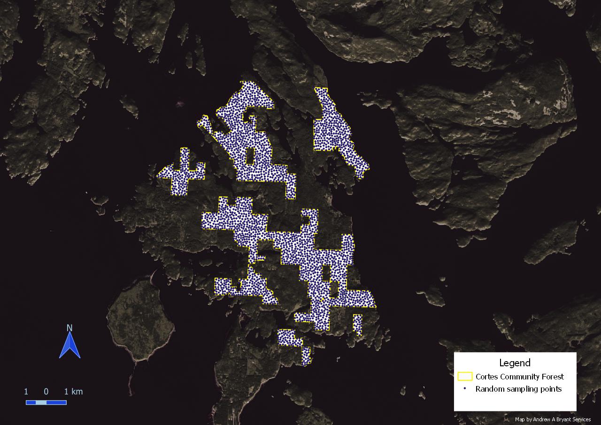The height and width of the screenshot is (425, 601).
Task: Click the scale bar's light blue middle segment
Action: pyautogui.click(x=41, y=402)
